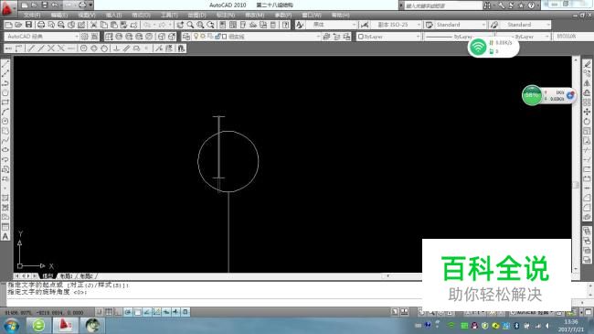Viewport: 594px width, 334px height.
Task: Open the Lineweight ByLayer dropdown
Action: (523, 37)
